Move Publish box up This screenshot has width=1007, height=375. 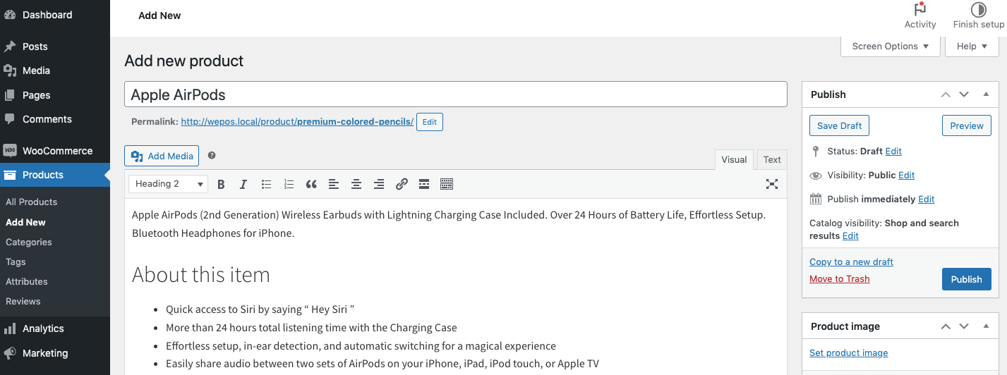[946, 94]
